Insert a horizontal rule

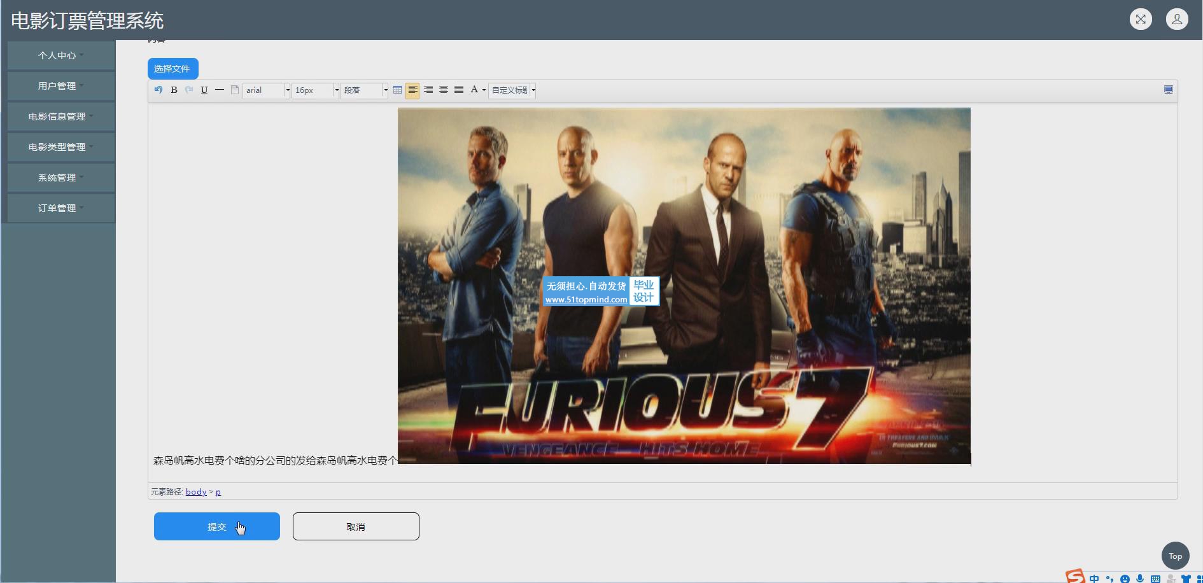click(x=220, y=90)
